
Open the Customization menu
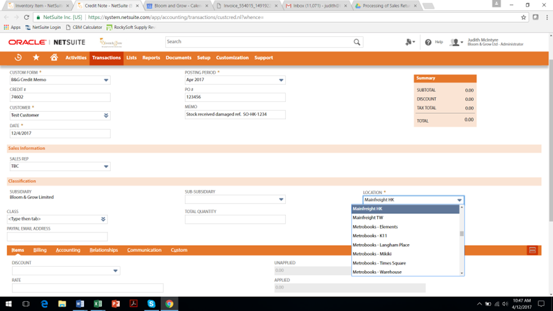[x=232, y=58]
